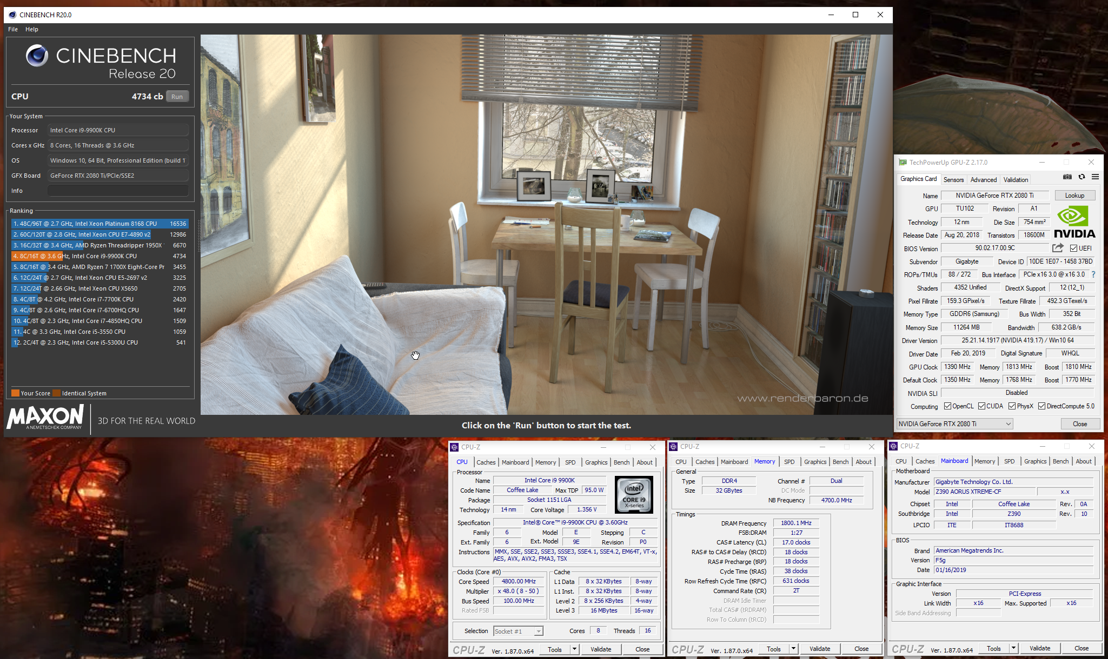Click the GPU-Z title bar app icon

(x=903, y=162)
